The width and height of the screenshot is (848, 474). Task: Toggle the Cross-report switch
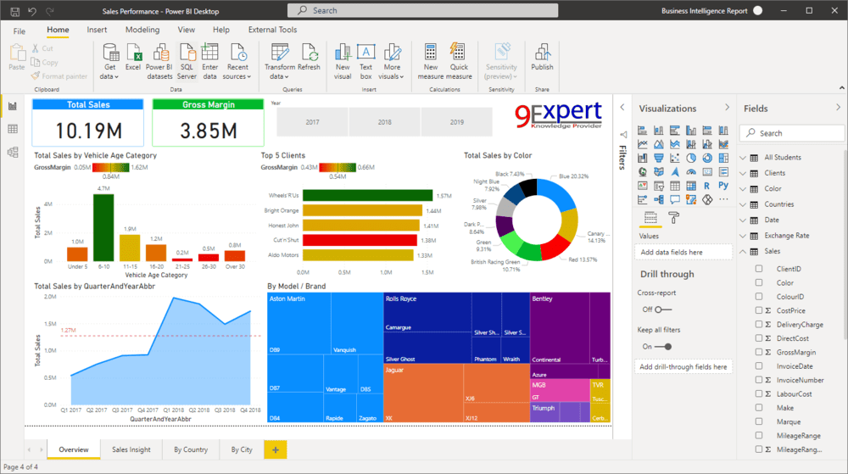click(662, 309)
